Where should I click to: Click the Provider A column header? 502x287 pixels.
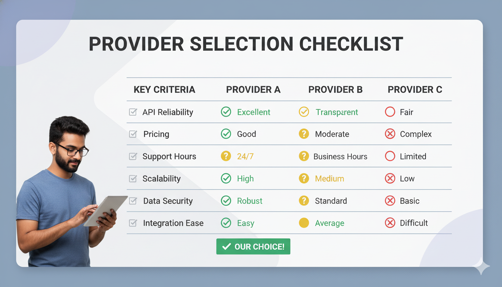coord(253,90)
